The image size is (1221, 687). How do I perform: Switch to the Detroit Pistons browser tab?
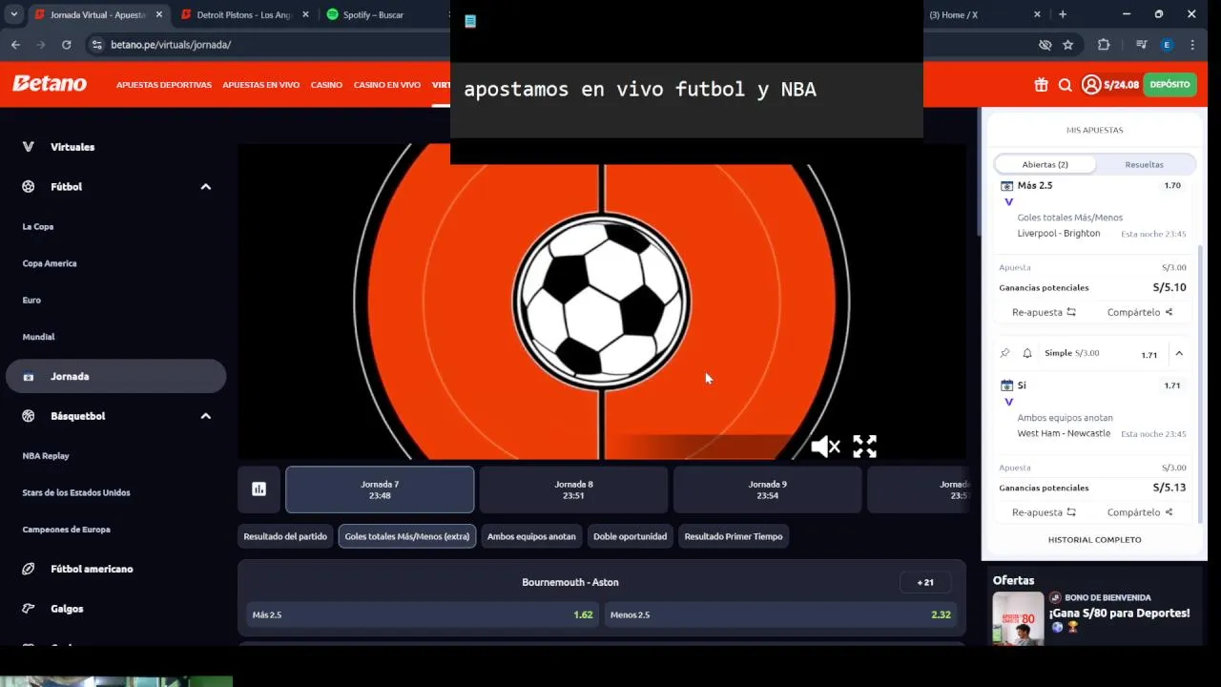(x=243, y=14)
